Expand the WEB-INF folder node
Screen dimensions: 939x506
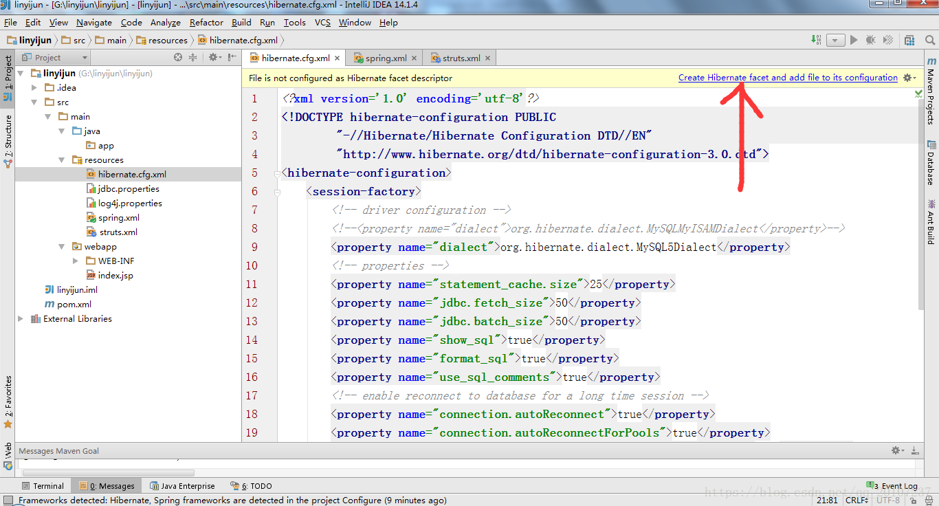[76, 261]
